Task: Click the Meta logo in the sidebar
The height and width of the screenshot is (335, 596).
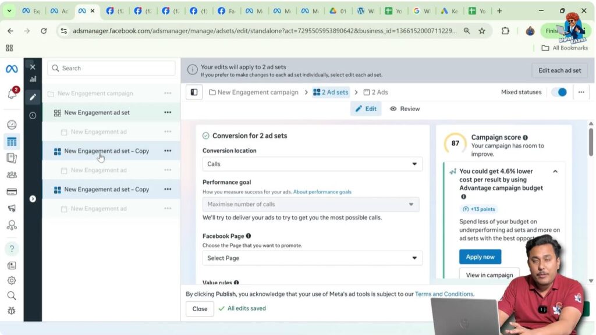Action: pyautogui.click(x=12, y=68)
